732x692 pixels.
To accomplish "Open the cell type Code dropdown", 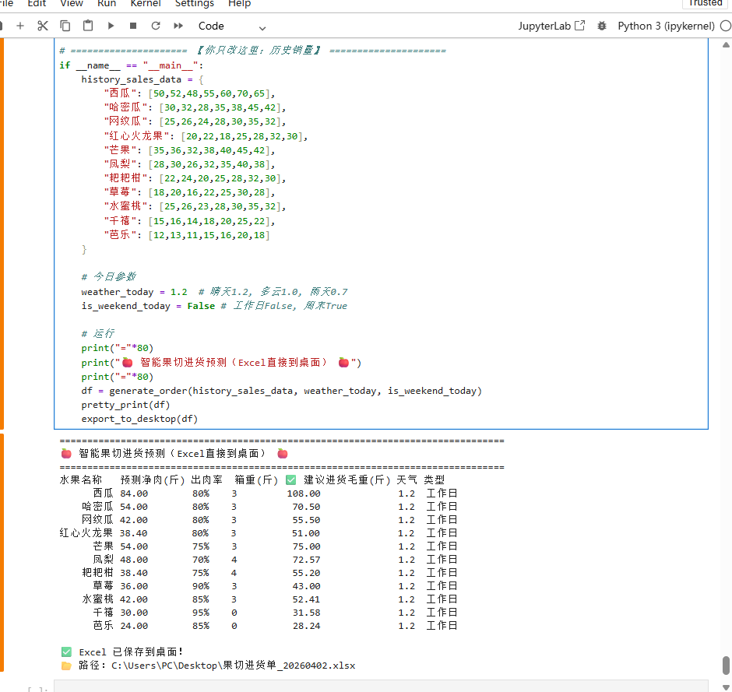I will coord(231,26).
